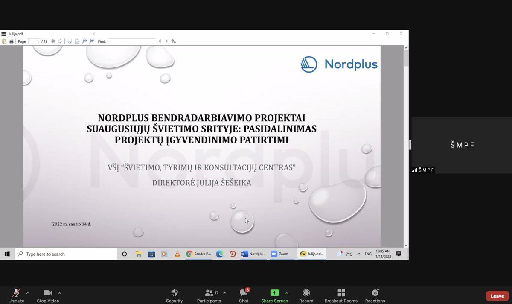Click the Leave button
512x304 pixels.
point(497,295)
